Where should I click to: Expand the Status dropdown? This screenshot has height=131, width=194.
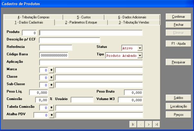[x=140, y=48]
